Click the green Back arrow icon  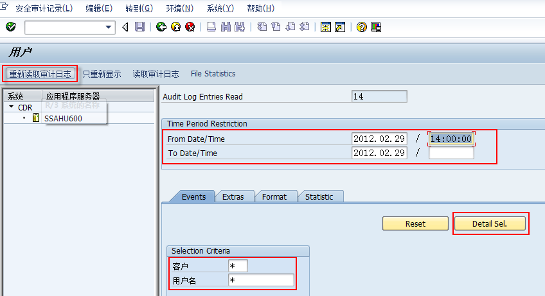click(161, 27)
